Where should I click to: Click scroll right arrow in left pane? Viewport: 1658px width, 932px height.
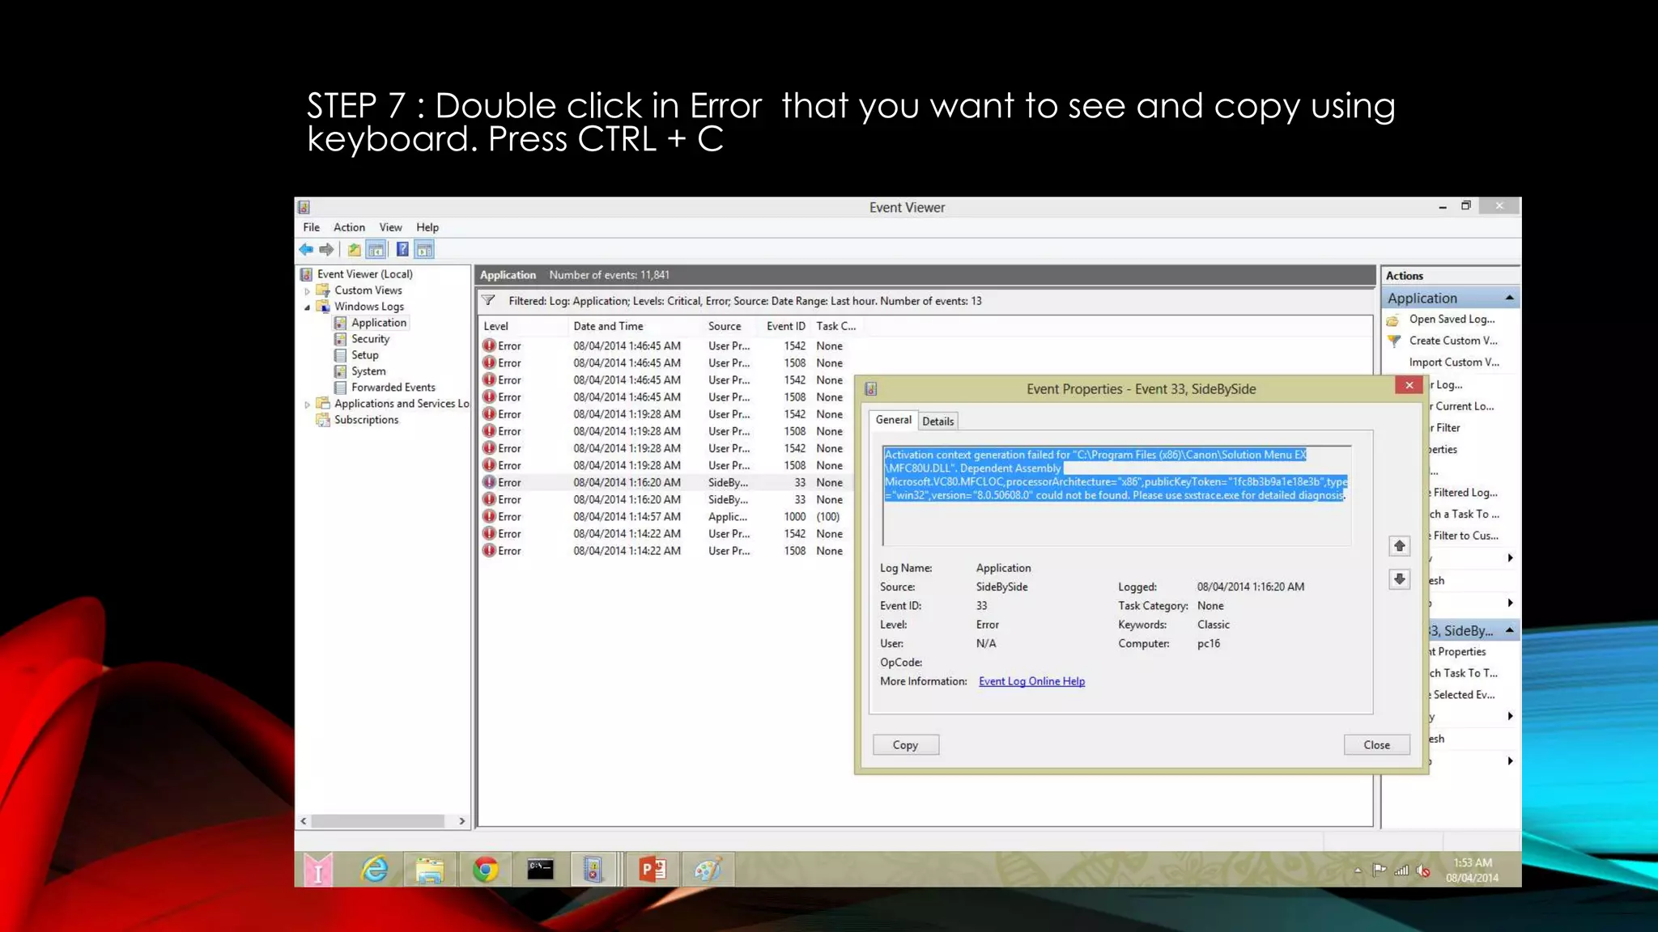click(x=462, y=821)
